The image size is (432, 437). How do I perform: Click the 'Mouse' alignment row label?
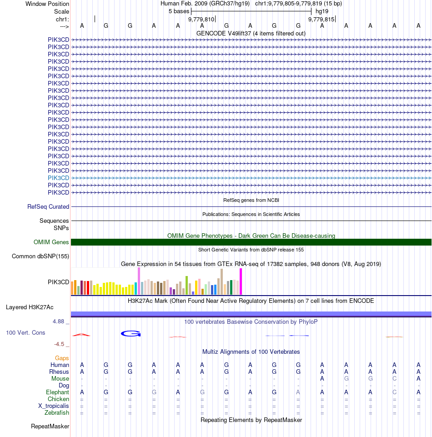click(x=60, y=379)
